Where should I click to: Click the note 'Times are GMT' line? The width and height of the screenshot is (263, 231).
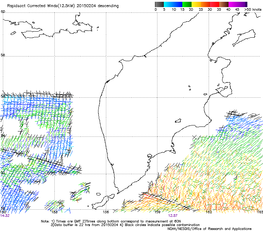click(x=111, y=221)
